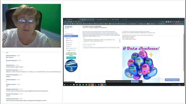This screenshot has height=104, width=186.
Task: Click the presenter webcam video
Action: click(x=32, y=26)
